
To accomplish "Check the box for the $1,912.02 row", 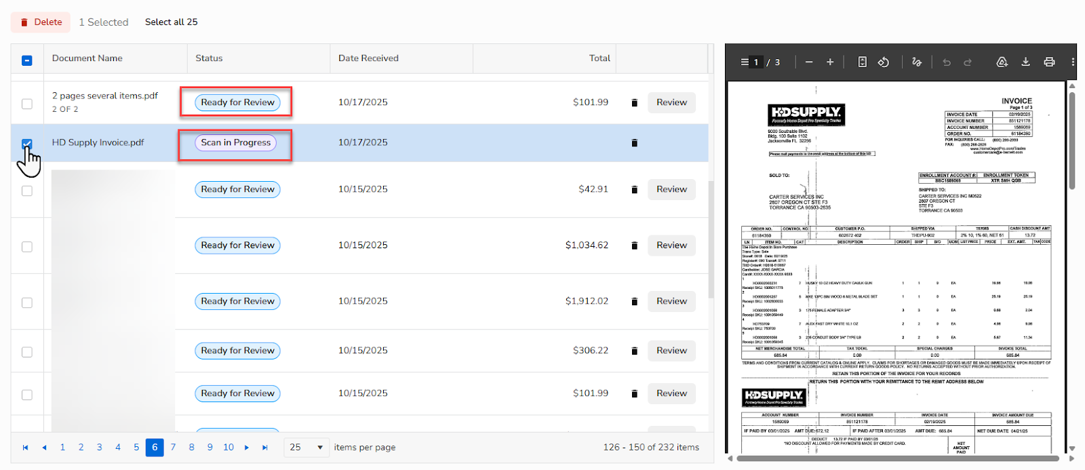I will (27, 302).
